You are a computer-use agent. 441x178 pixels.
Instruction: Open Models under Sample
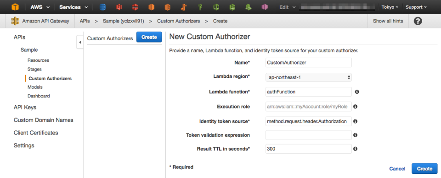pyautogui.click(x=35, y=87)
